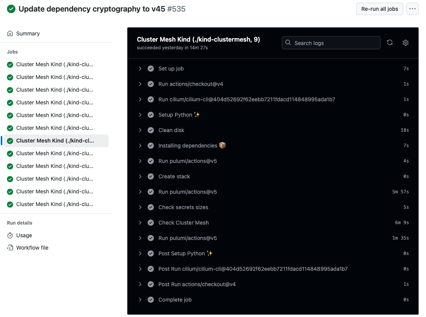The height and width of the screenshot is (317, 426).
Task: Expand the Run pulumi/actions@v5 step taking 1m 35s
Action: tap(140, 238)
